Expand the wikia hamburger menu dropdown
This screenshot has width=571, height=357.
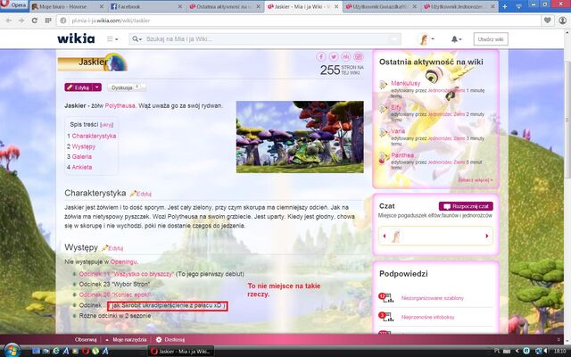[x=112, y=39]
